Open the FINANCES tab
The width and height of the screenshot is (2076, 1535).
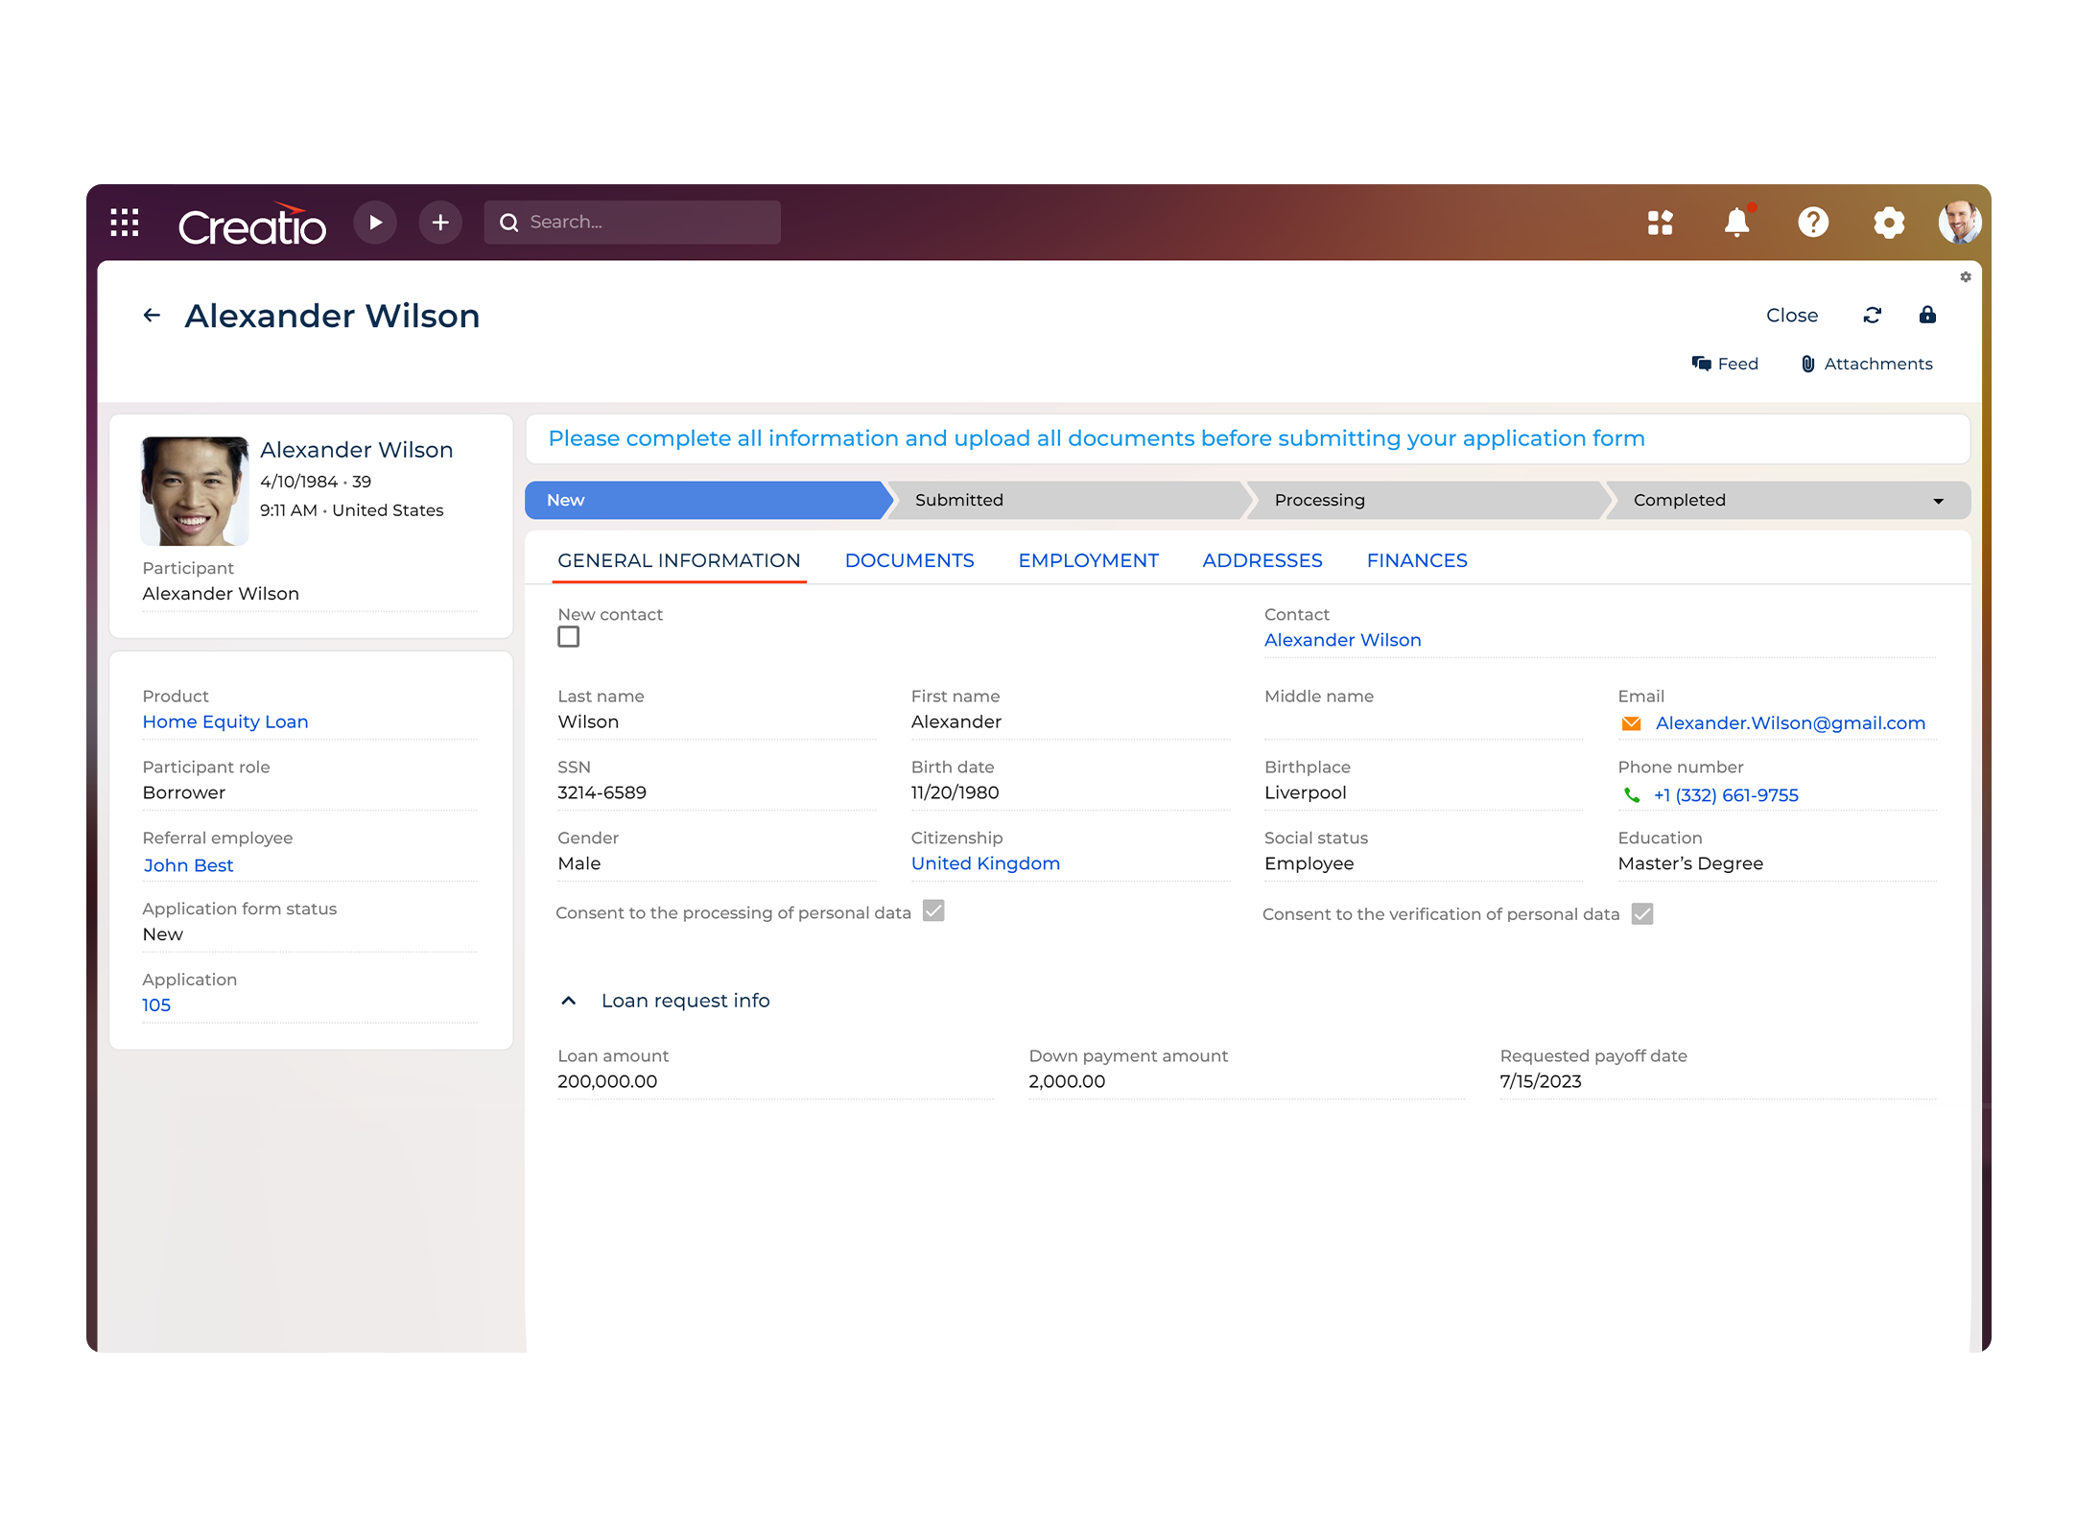pos(1416,561)
